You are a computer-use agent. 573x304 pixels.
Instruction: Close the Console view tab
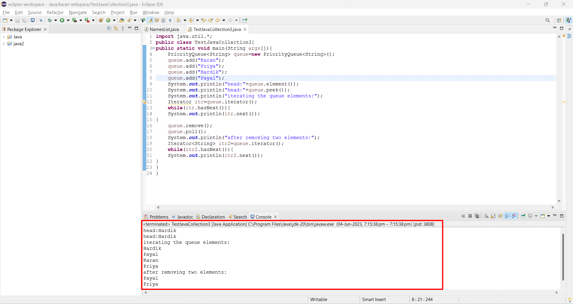point(276,217)
